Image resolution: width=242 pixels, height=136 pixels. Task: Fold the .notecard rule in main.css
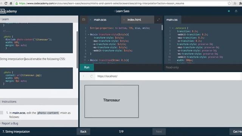[173, 28]
